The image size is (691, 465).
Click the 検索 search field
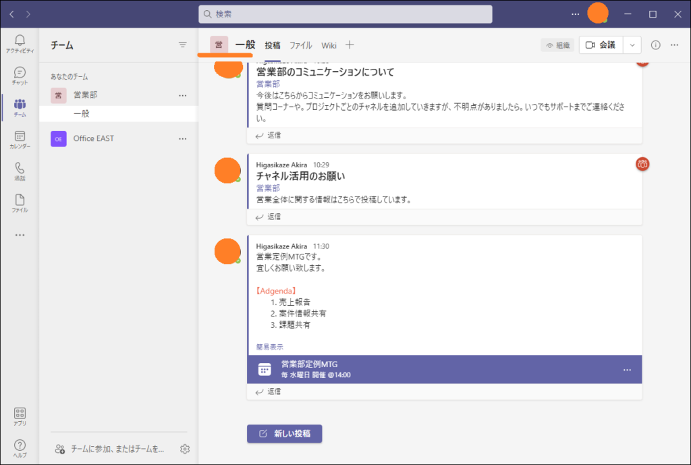pos(345,14)
